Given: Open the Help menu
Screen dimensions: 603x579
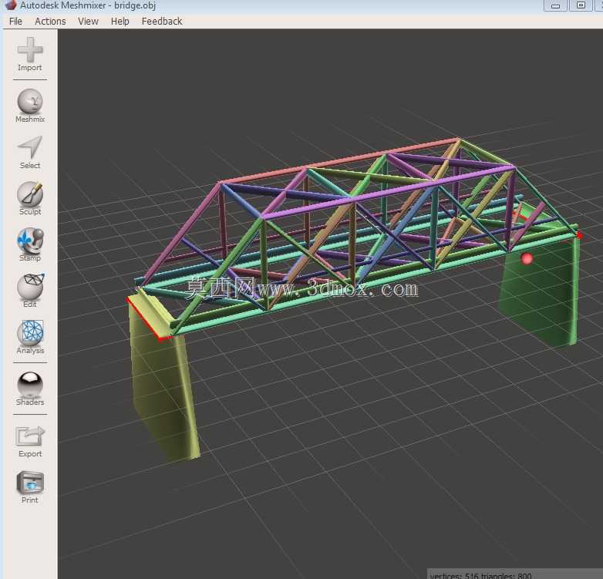Looking at the screenshot, I should click(120, 21).
